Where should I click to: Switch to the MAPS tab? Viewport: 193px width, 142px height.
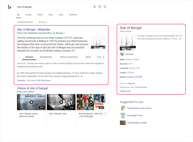(x=51, y=15)
